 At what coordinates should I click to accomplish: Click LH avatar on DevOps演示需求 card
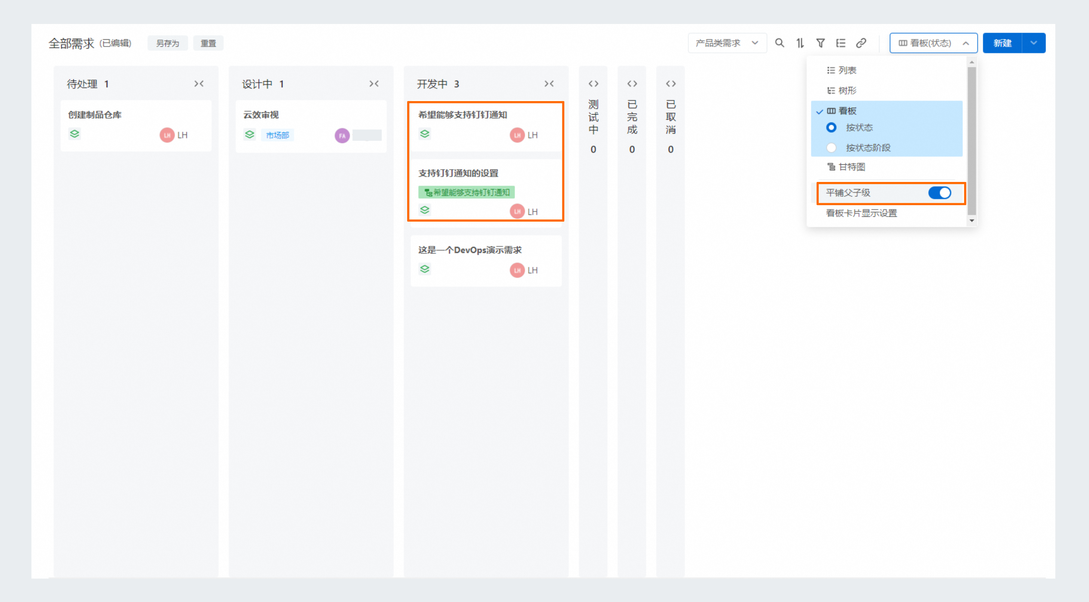(517, 270)
